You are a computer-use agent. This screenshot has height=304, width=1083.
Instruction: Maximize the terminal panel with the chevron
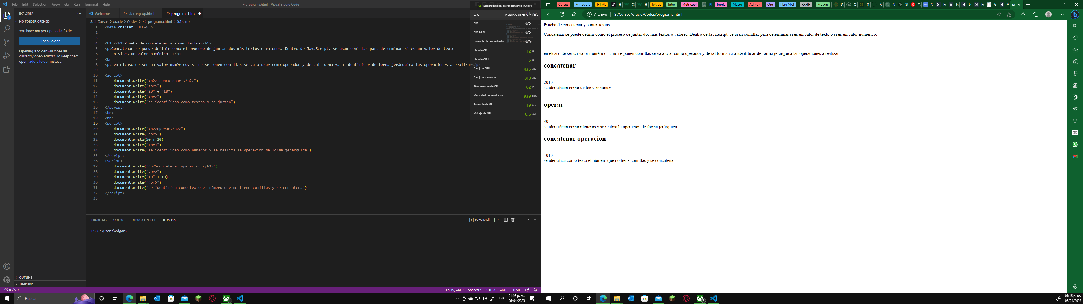pos(528,220)
